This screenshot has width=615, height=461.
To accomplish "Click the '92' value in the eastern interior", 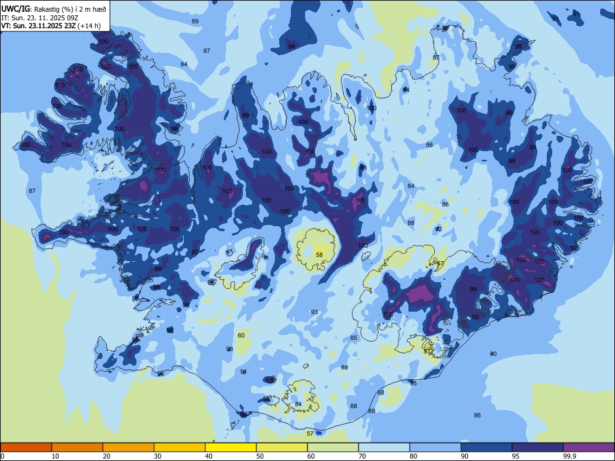I will coord(438,229).
